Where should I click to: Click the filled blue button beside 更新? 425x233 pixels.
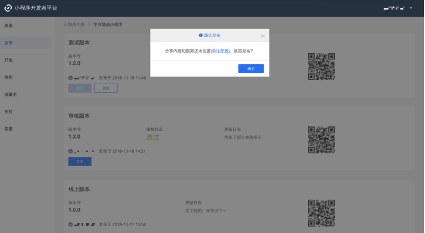point(80,88)
